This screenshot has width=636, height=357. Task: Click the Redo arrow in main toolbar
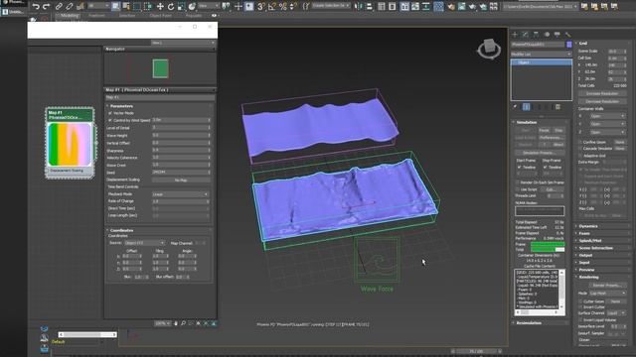click(47, 7)
